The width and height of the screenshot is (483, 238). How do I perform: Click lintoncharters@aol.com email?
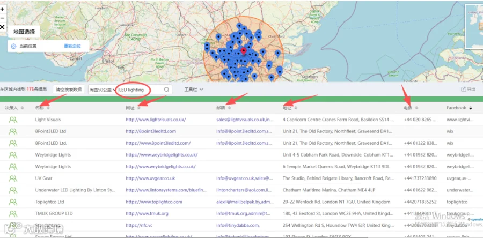click(x=245, y=190)
